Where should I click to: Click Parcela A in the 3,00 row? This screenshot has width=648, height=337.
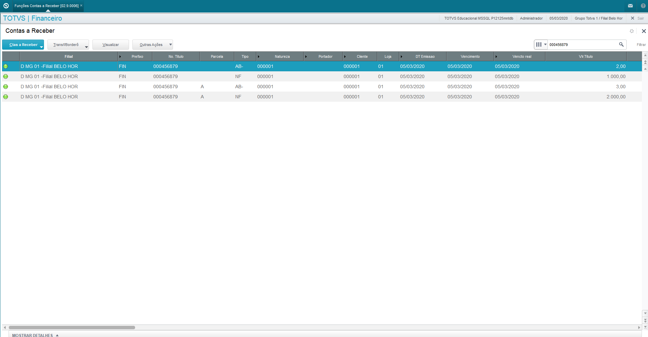click(x=202, y=87)
